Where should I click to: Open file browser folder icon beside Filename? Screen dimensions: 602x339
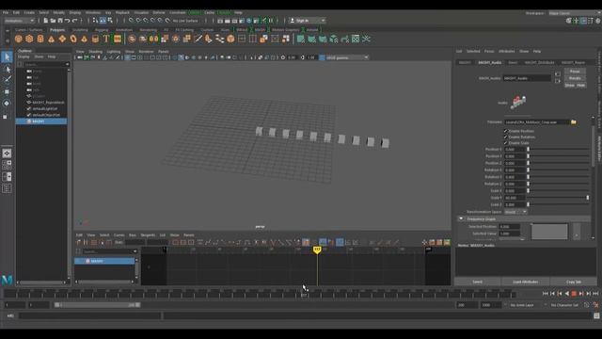click(574, 122)
